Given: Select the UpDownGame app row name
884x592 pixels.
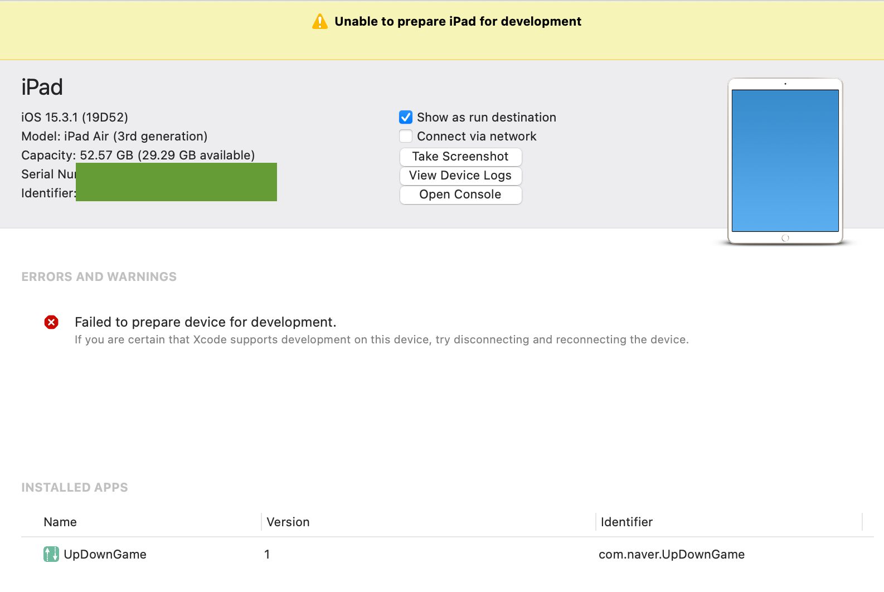Looking at the screenshot, I should [x=105, y=554].
